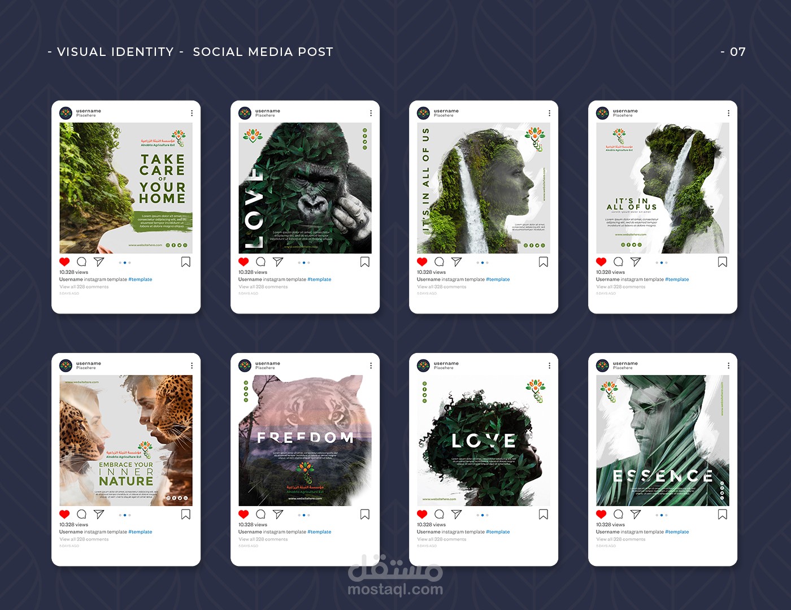This screenshot has height=610, width=791.
Task: Select username on the FREEDOM tiger post
Action: (x=268, y=363)
